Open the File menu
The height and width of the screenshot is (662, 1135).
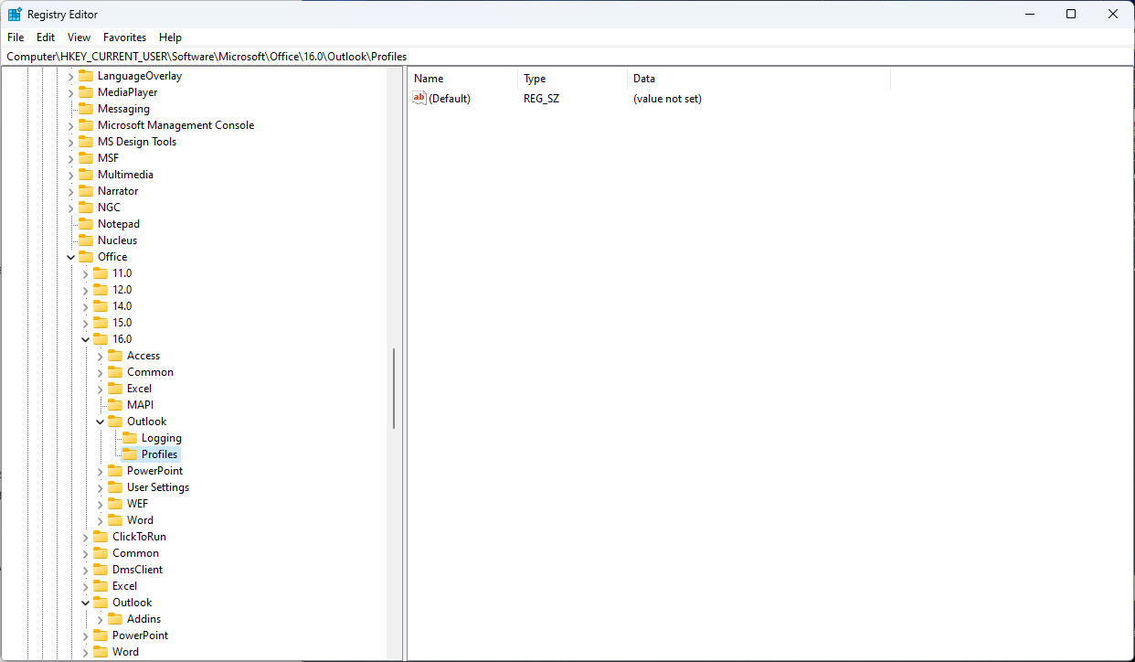pos(16,37)
